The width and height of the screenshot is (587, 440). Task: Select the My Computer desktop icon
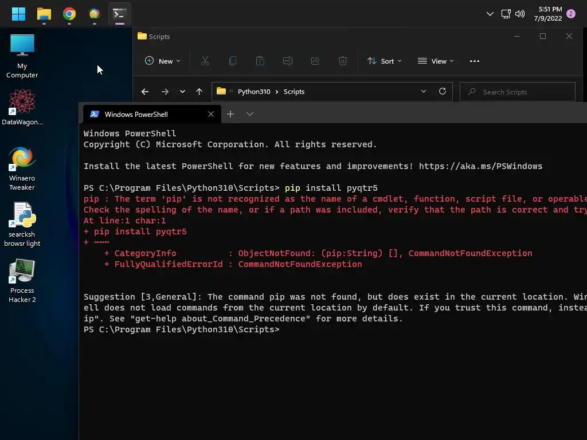pos(22,56)
